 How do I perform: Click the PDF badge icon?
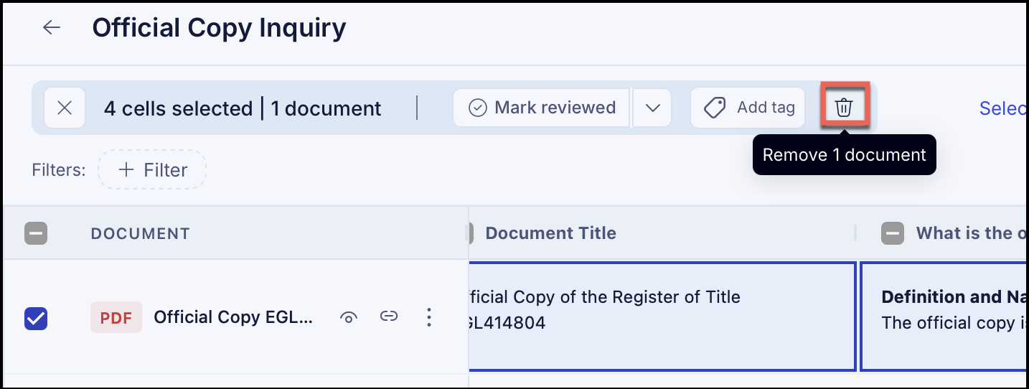tap(116, 317)
